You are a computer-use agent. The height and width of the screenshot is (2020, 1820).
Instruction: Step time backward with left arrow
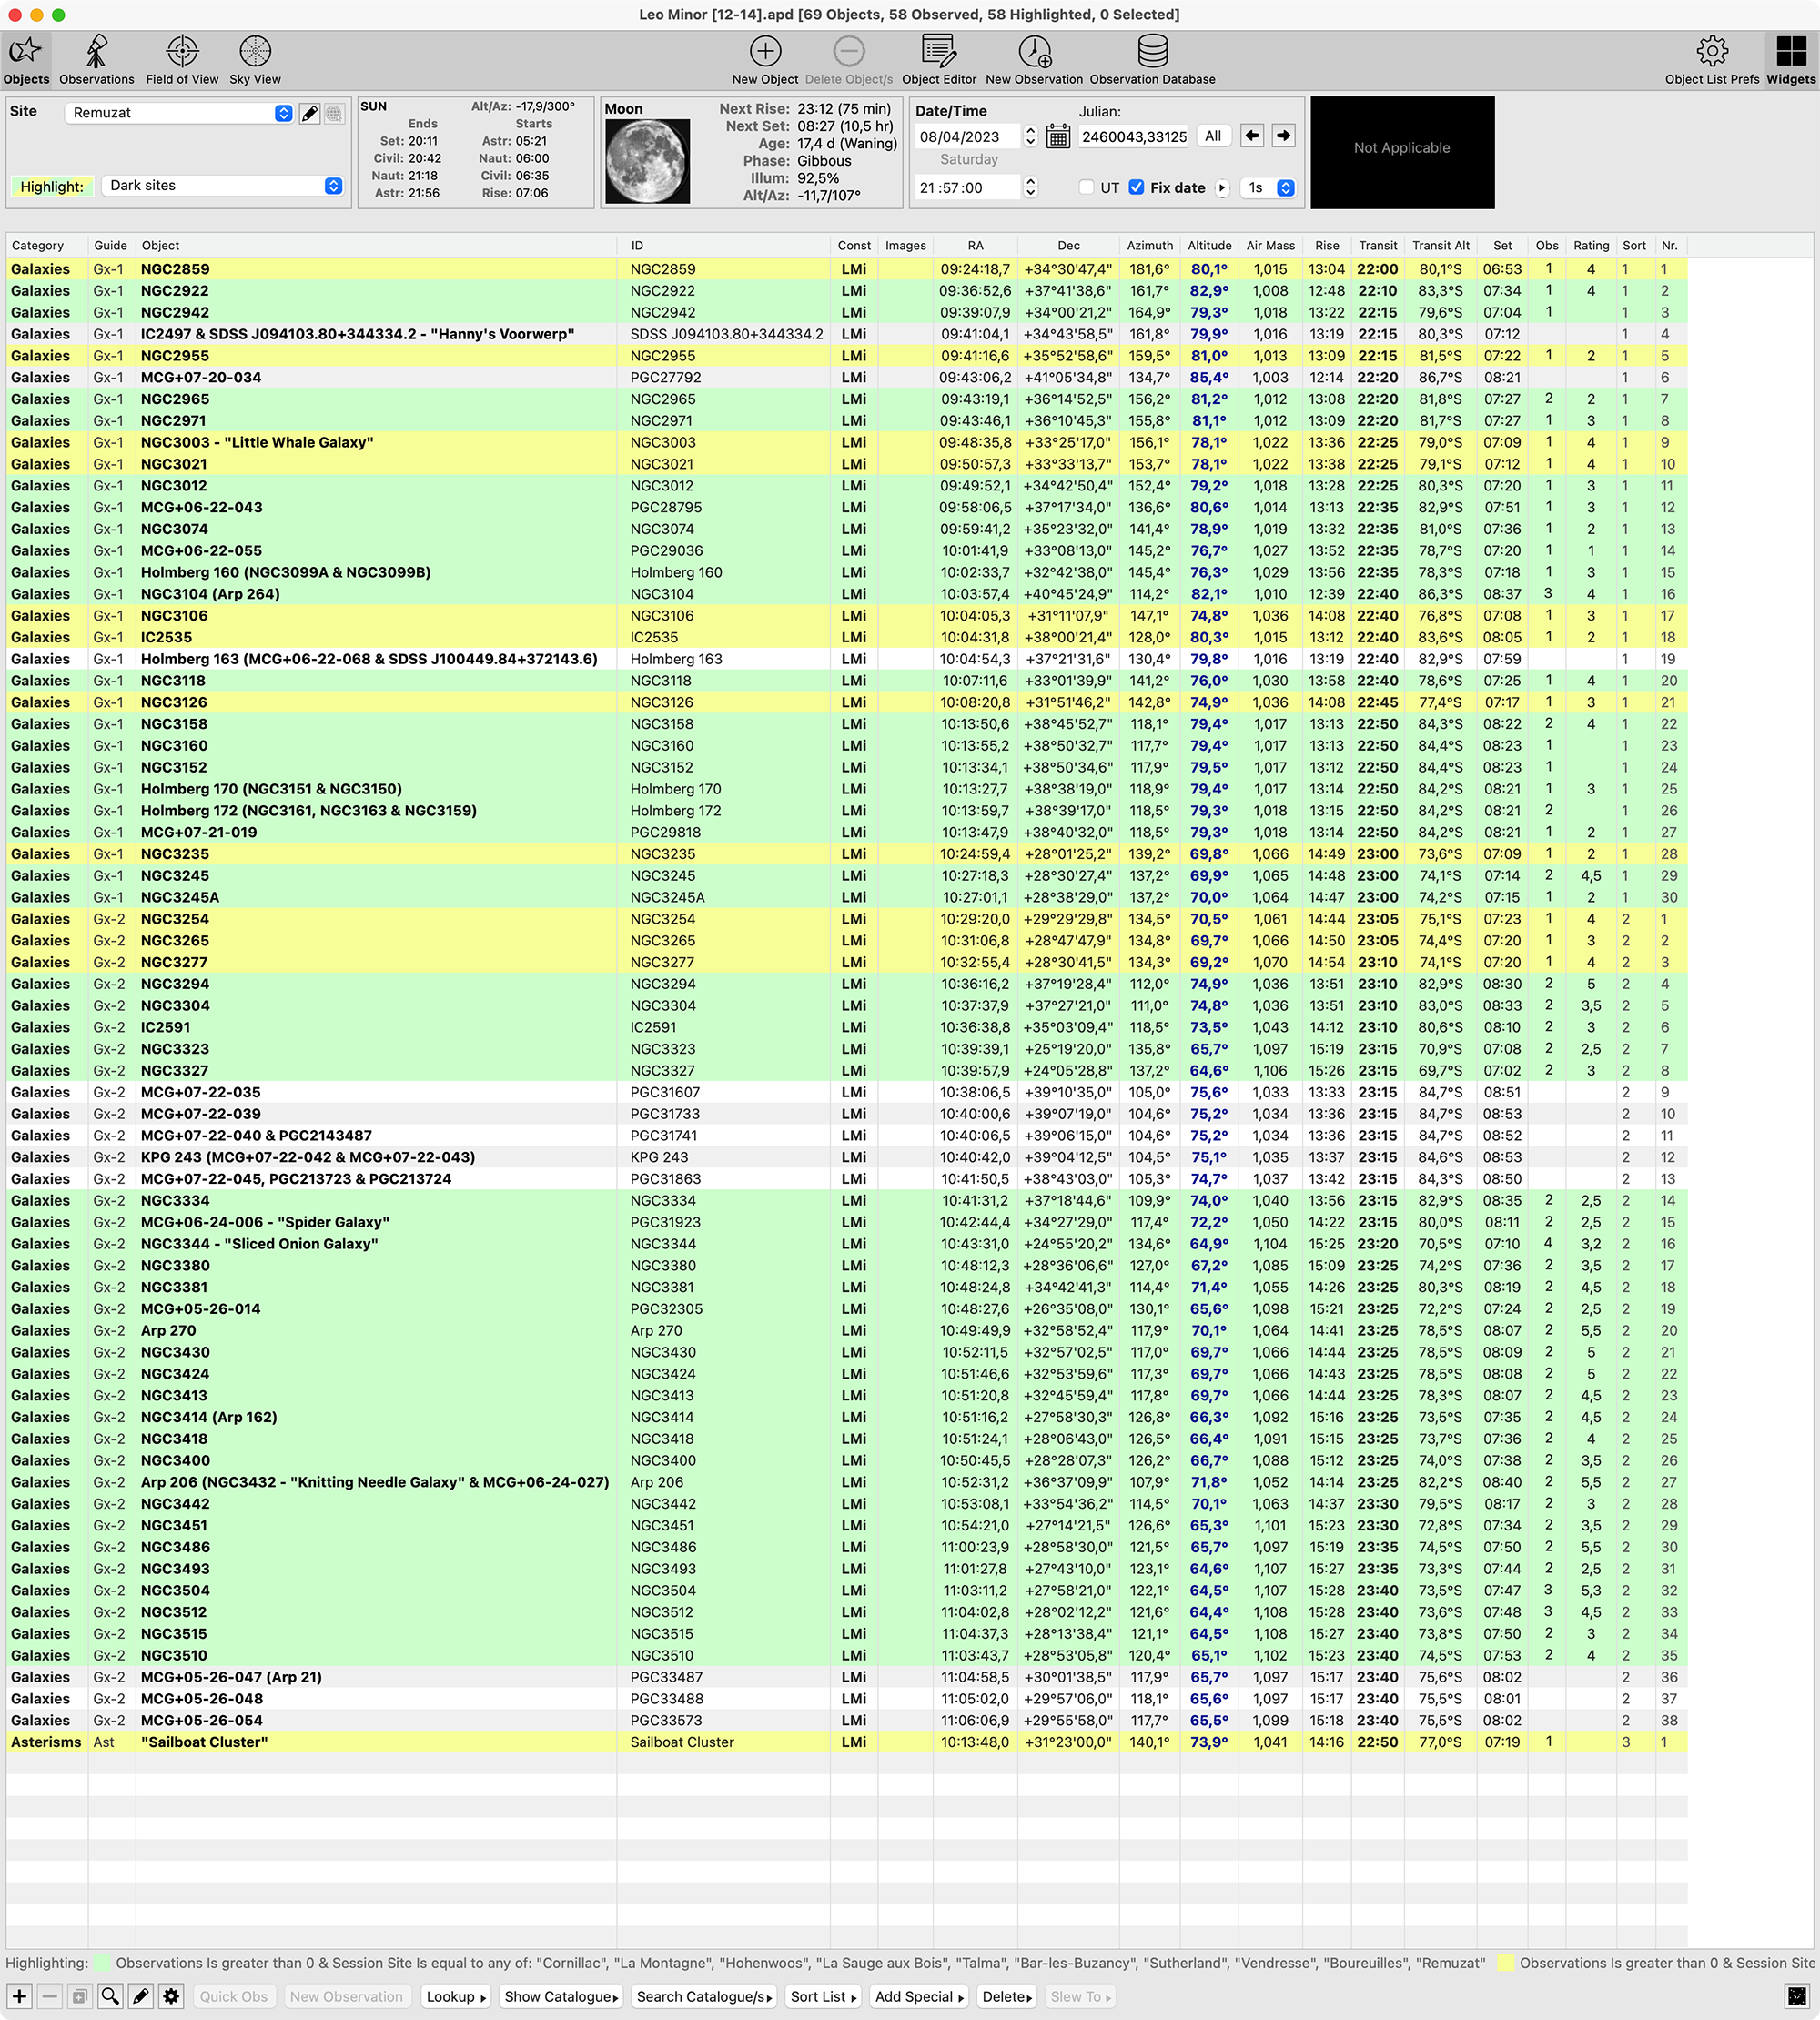1252,136
